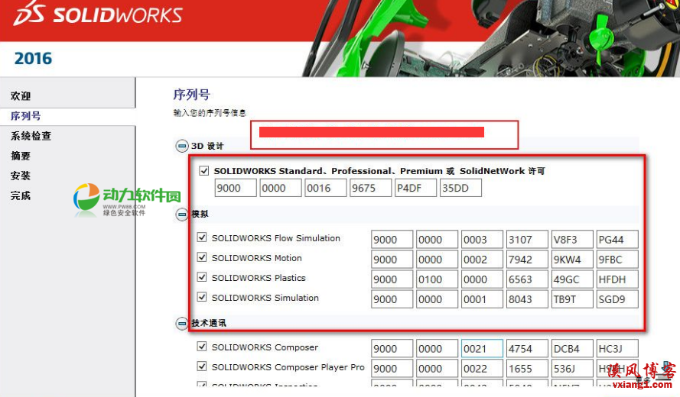Uncheck SOLIDWORKS Motion checkbox
Image resolution: width=680 pixels, height=397 pixels.
(x=202, y=257)
